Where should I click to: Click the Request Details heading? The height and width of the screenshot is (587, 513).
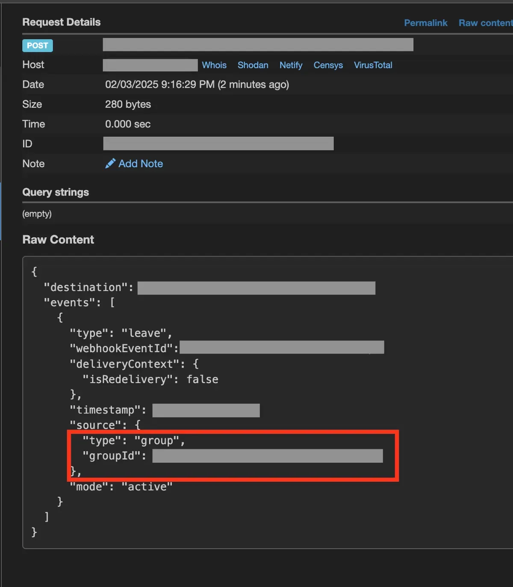tap(61, 22)
